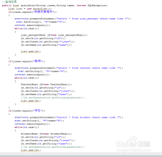Click the SQL line selecting from student
The image size is (162, 157).
pos(69,117)
